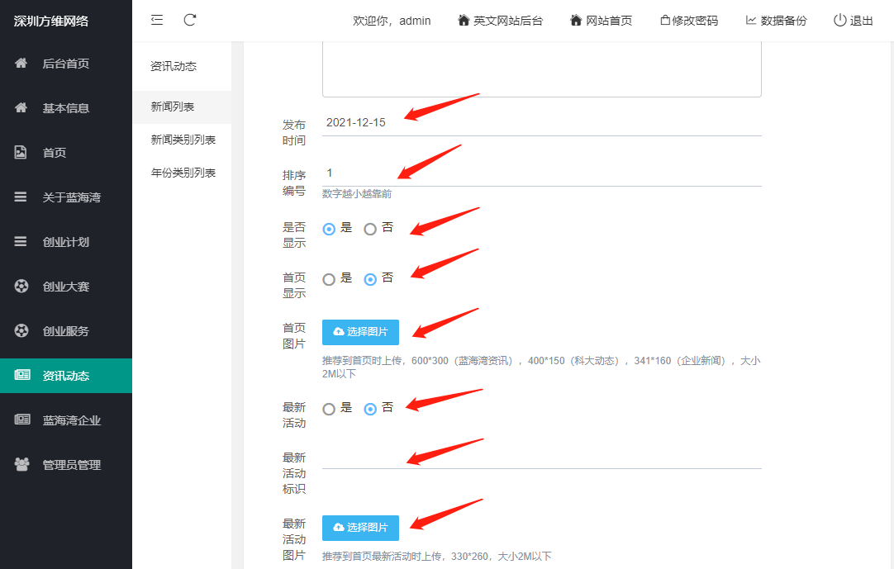Select 是 for 最新活动
894x569 pixels.
329,409
